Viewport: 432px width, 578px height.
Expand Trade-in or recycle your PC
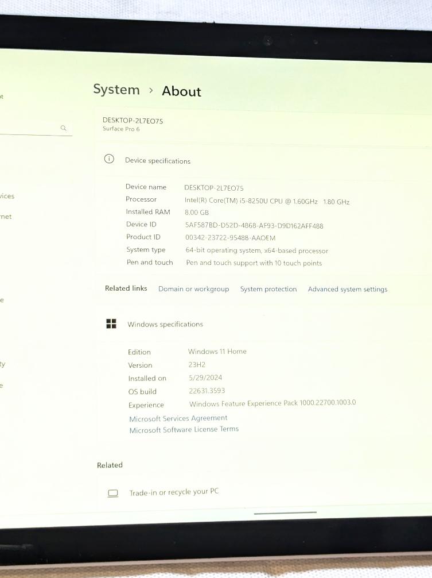[174, 492]
